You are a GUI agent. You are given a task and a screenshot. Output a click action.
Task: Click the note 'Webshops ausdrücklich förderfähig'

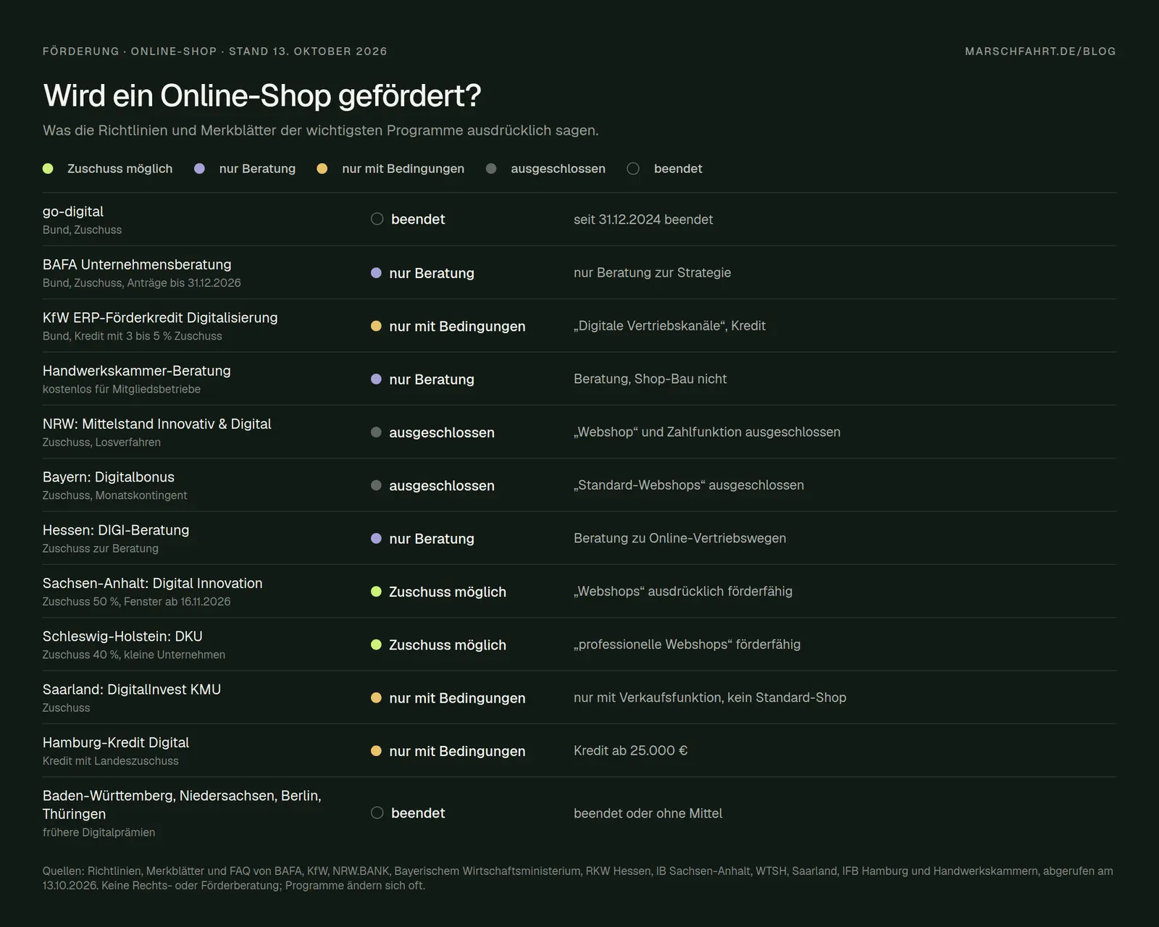click(x=683, y=591)
